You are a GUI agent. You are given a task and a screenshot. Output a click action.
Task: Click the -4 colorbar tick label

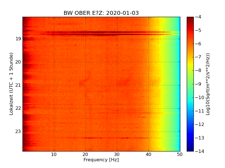(198, 17)
